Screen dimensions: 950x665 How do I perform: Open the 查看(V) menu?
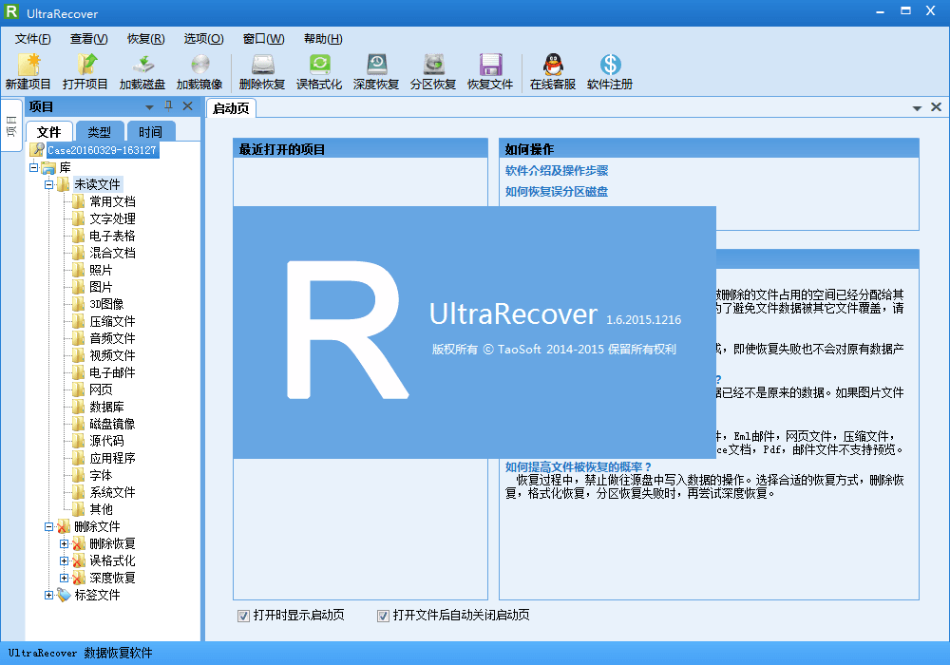pyautogui.click(x=89, y=39)
